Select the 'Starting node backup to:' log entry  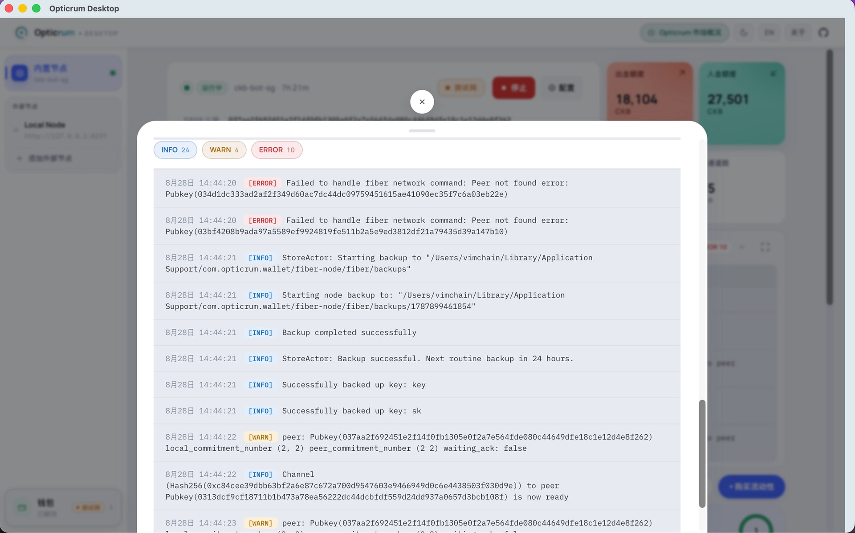[x=417, y=301]
